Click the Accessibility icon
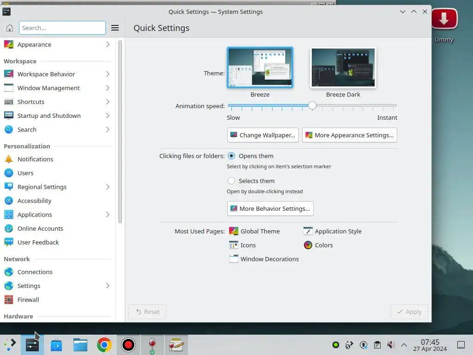 tap(9, 201)
